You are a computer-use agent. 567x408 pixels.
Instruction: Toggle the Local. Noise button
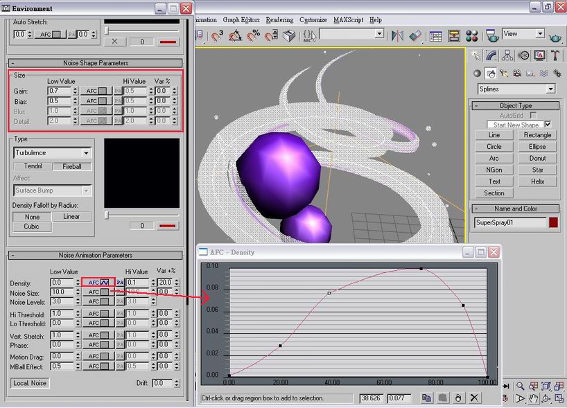30,383
